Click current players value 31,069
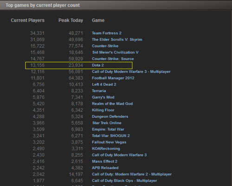232x186 pixels. [x=37, y=39]
